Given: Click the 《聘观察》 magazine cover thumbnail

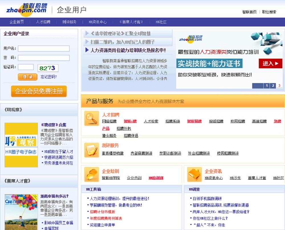Looking at the screenshot, I should [x=21, y=145].
